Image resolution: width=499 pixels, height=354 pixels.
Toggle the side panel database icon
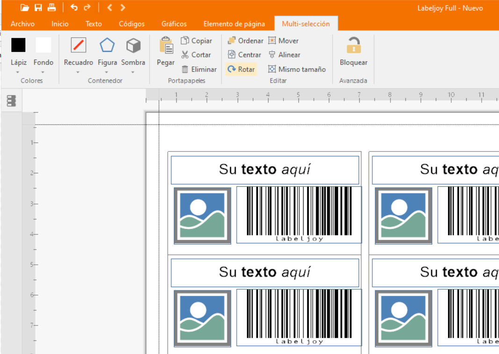click(x=11, y=101)
